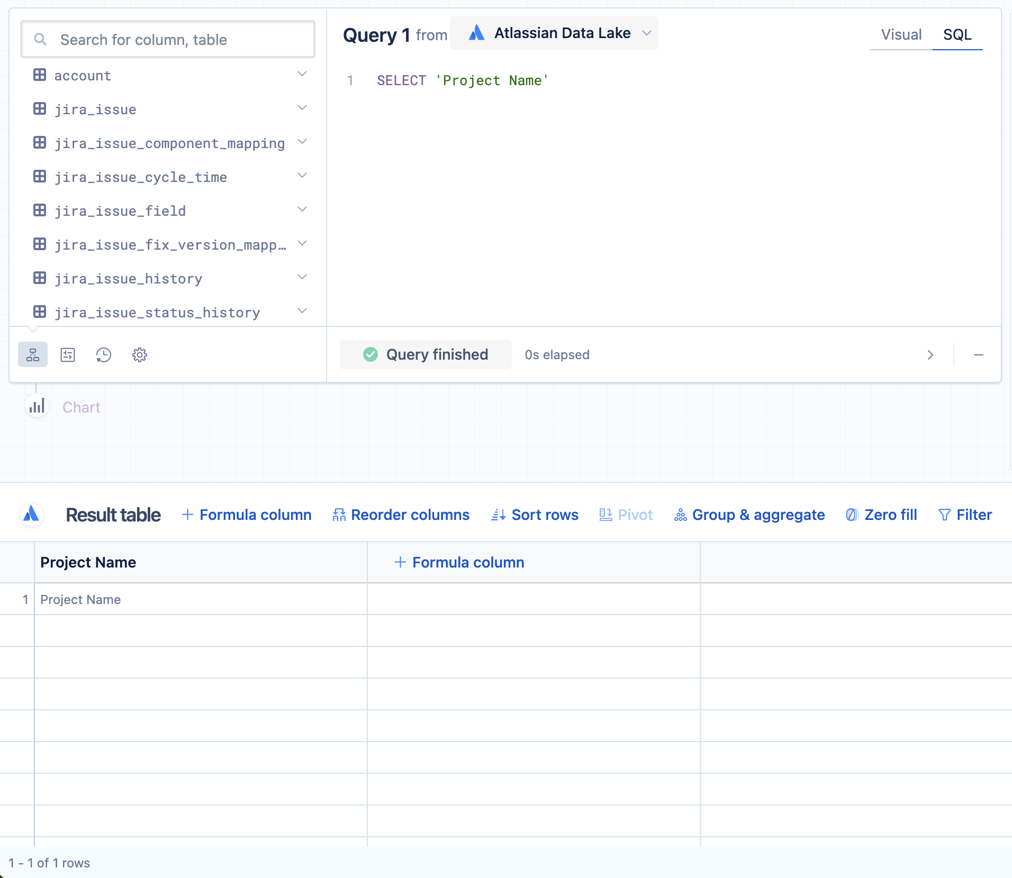Image resolution: width=1012 pixels, height=878 pixels.
Task: Click Sort rows in result toolbar
Action: (535, 515)
